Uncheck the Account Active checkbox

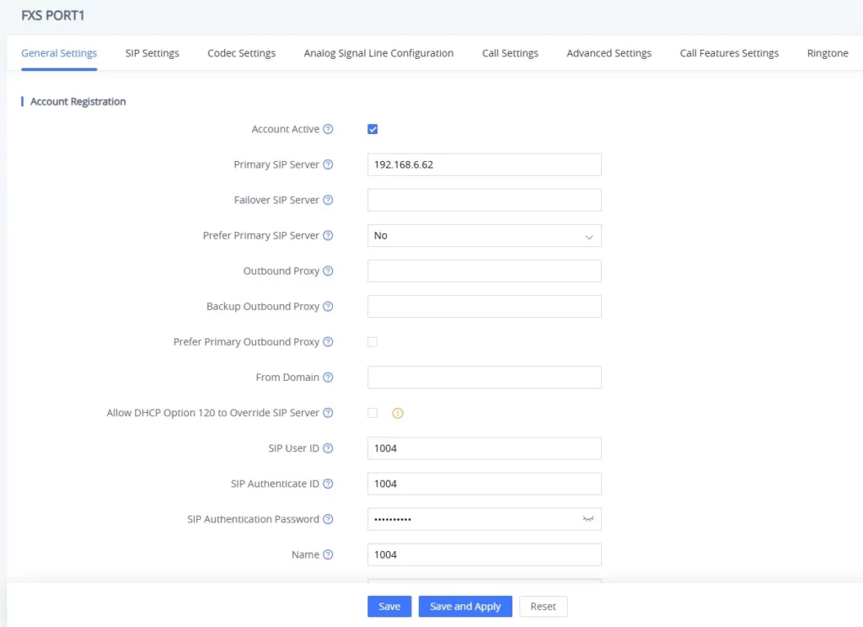pos(373,130)
